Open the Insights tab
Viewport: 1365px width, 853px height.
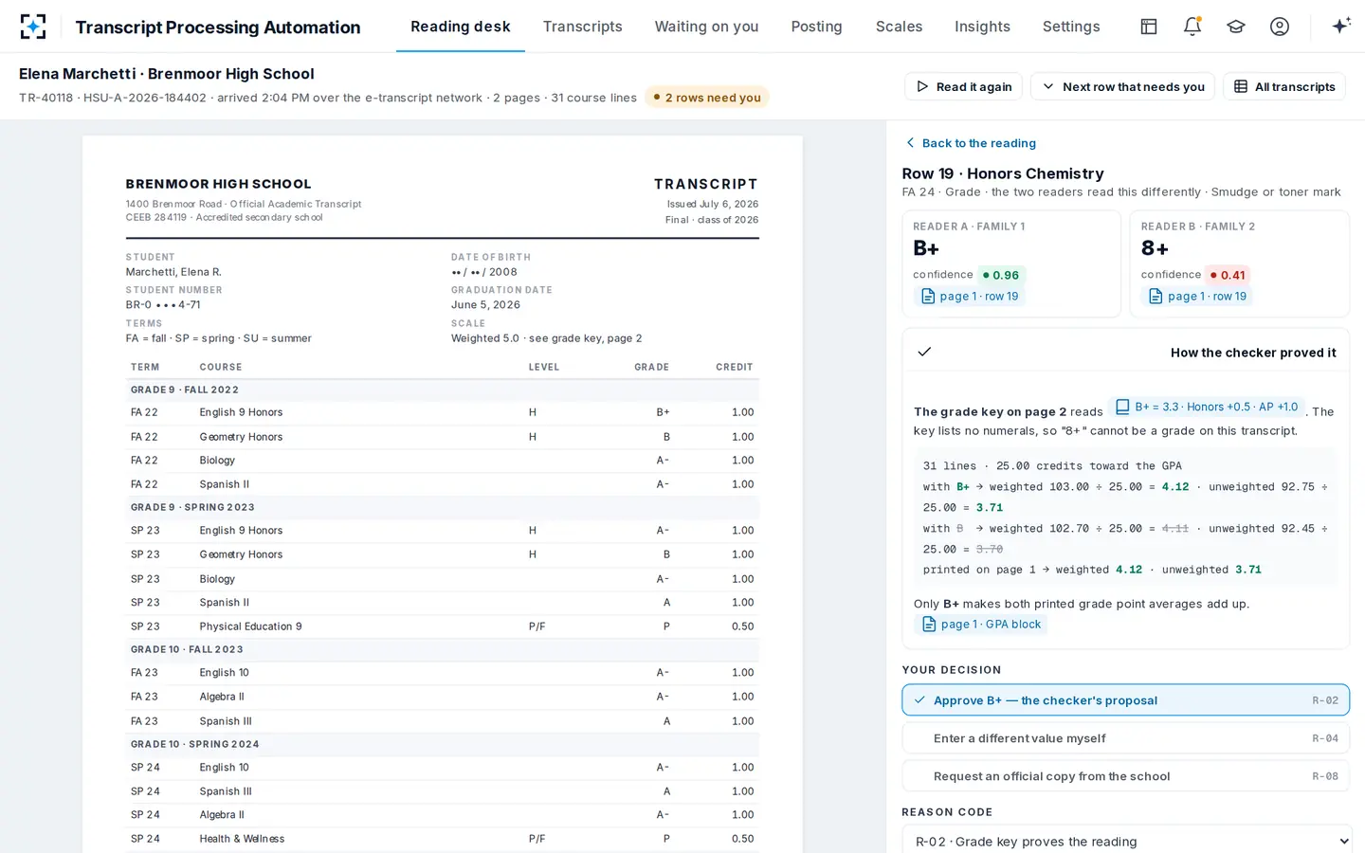tap(983, 27)
